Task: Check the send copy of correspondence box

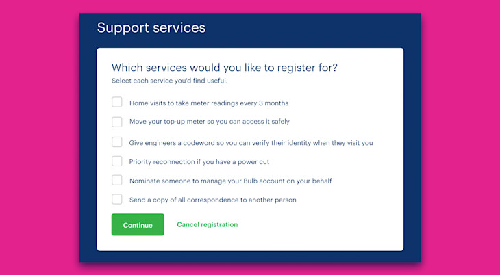Action: coord(116,199)
